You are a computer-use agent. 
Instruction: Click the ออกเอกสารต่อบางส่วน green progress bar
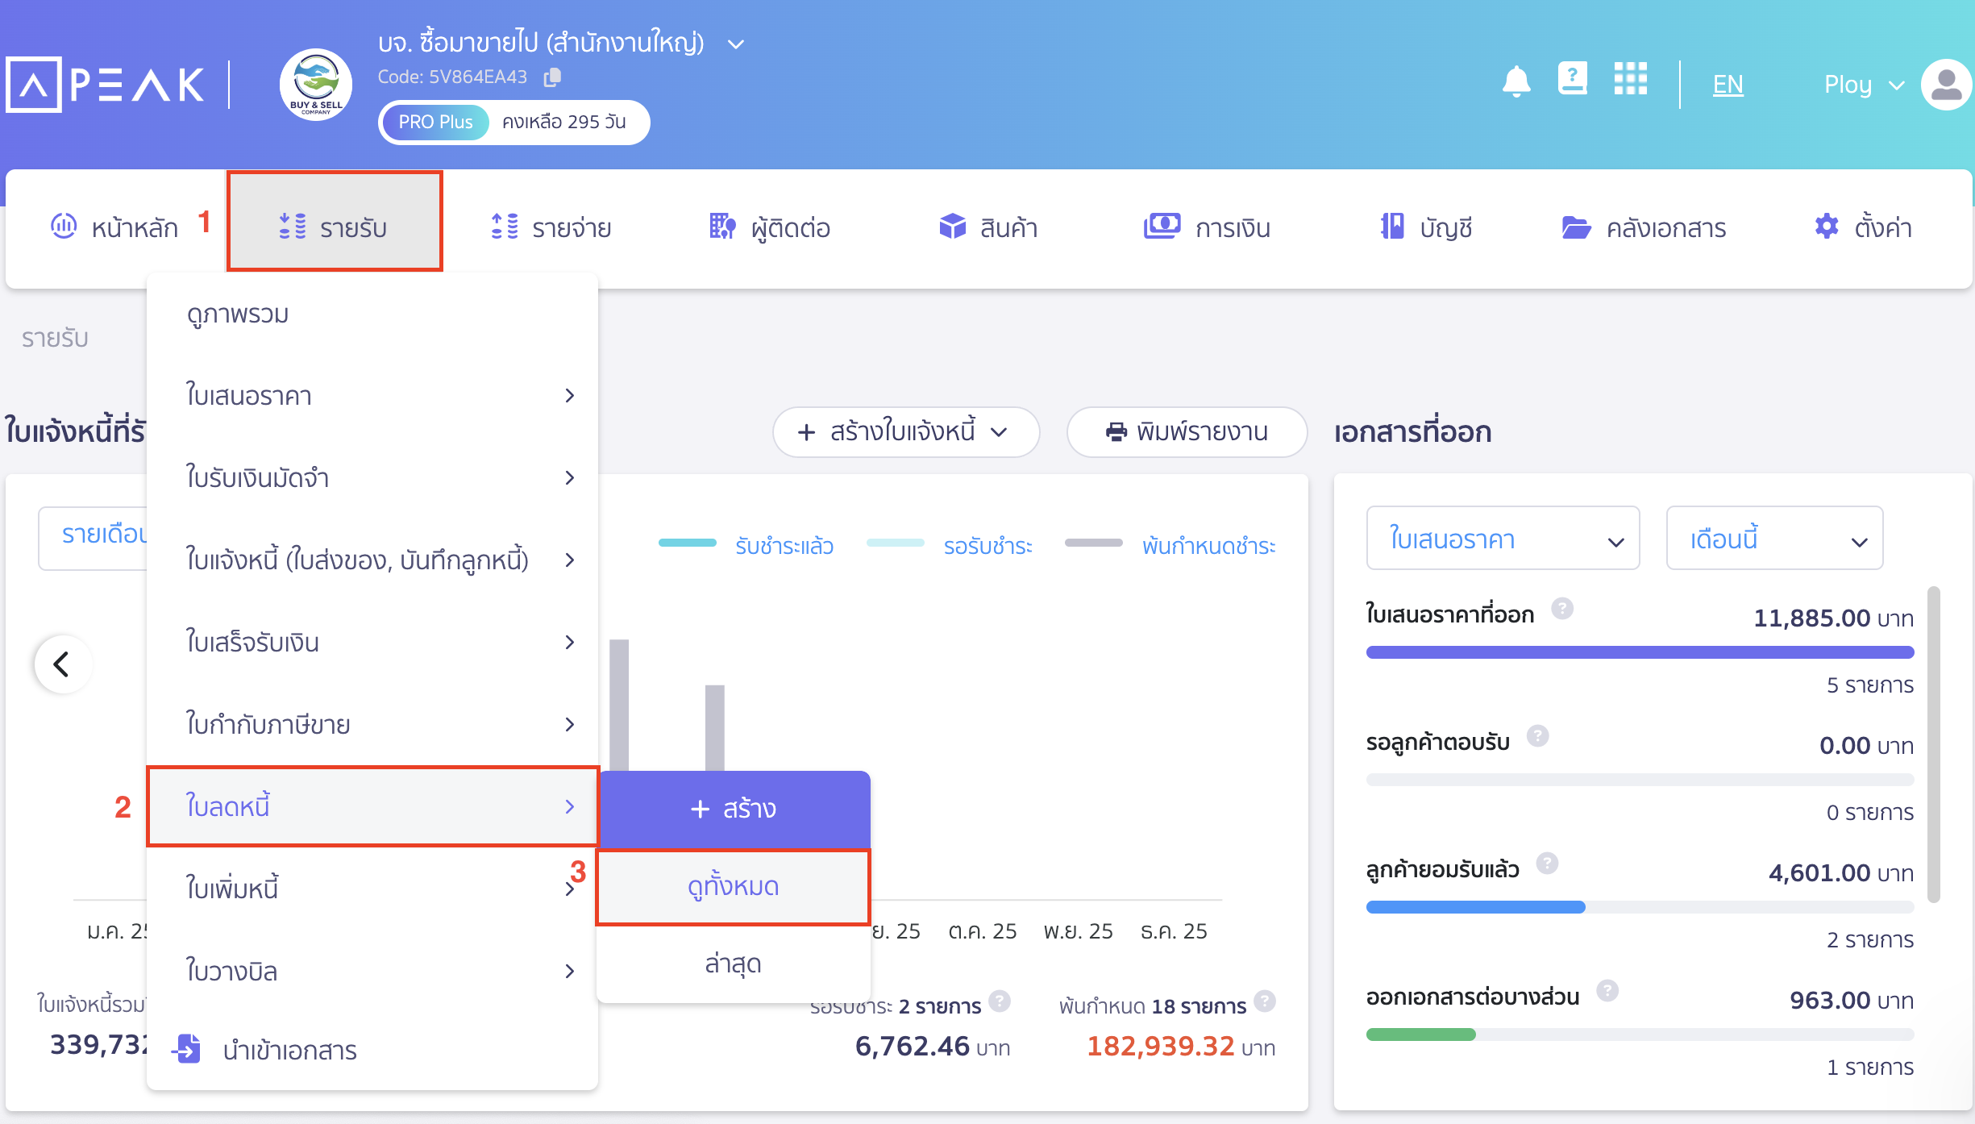click(1420, 1034)
